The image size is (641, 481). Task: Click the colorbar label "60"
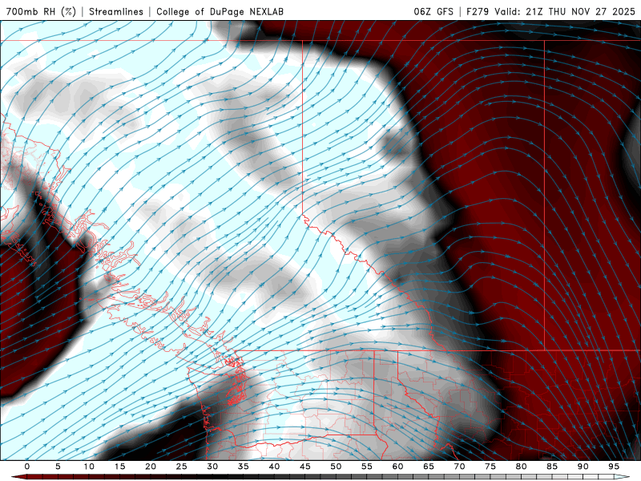(397, 467)
